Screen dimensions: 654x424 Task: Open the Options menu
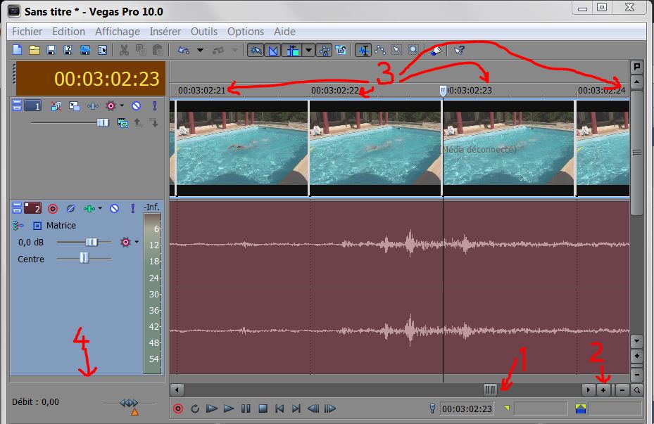pos(245,32)
